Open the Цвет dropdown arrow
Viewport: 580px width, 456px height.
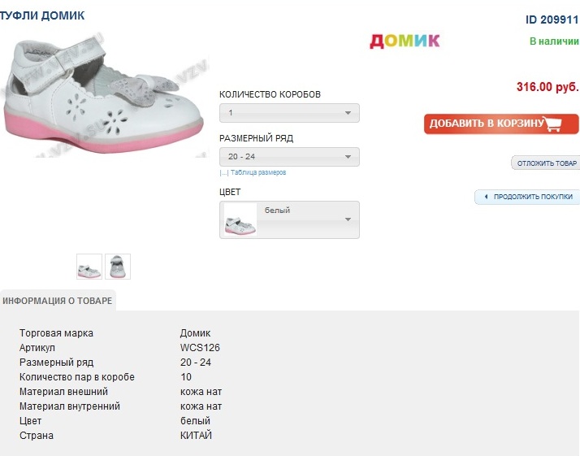(x=348, y=219)
